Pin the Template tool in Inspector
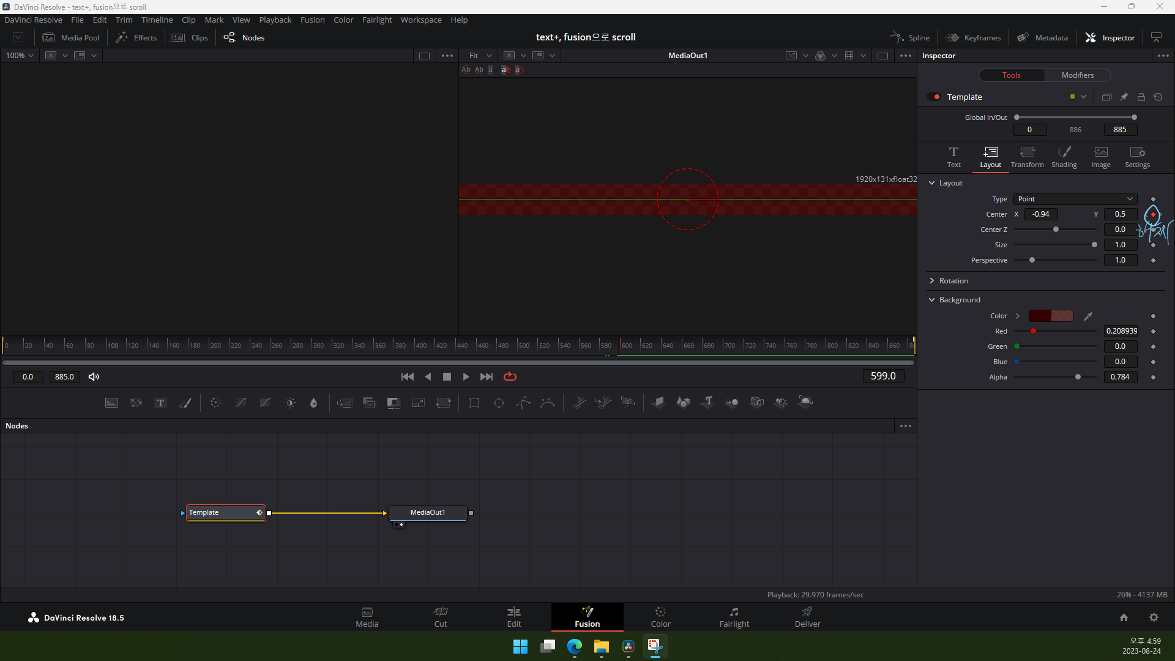Screen dimensions: 1175x661 (x=1124, y=97)
